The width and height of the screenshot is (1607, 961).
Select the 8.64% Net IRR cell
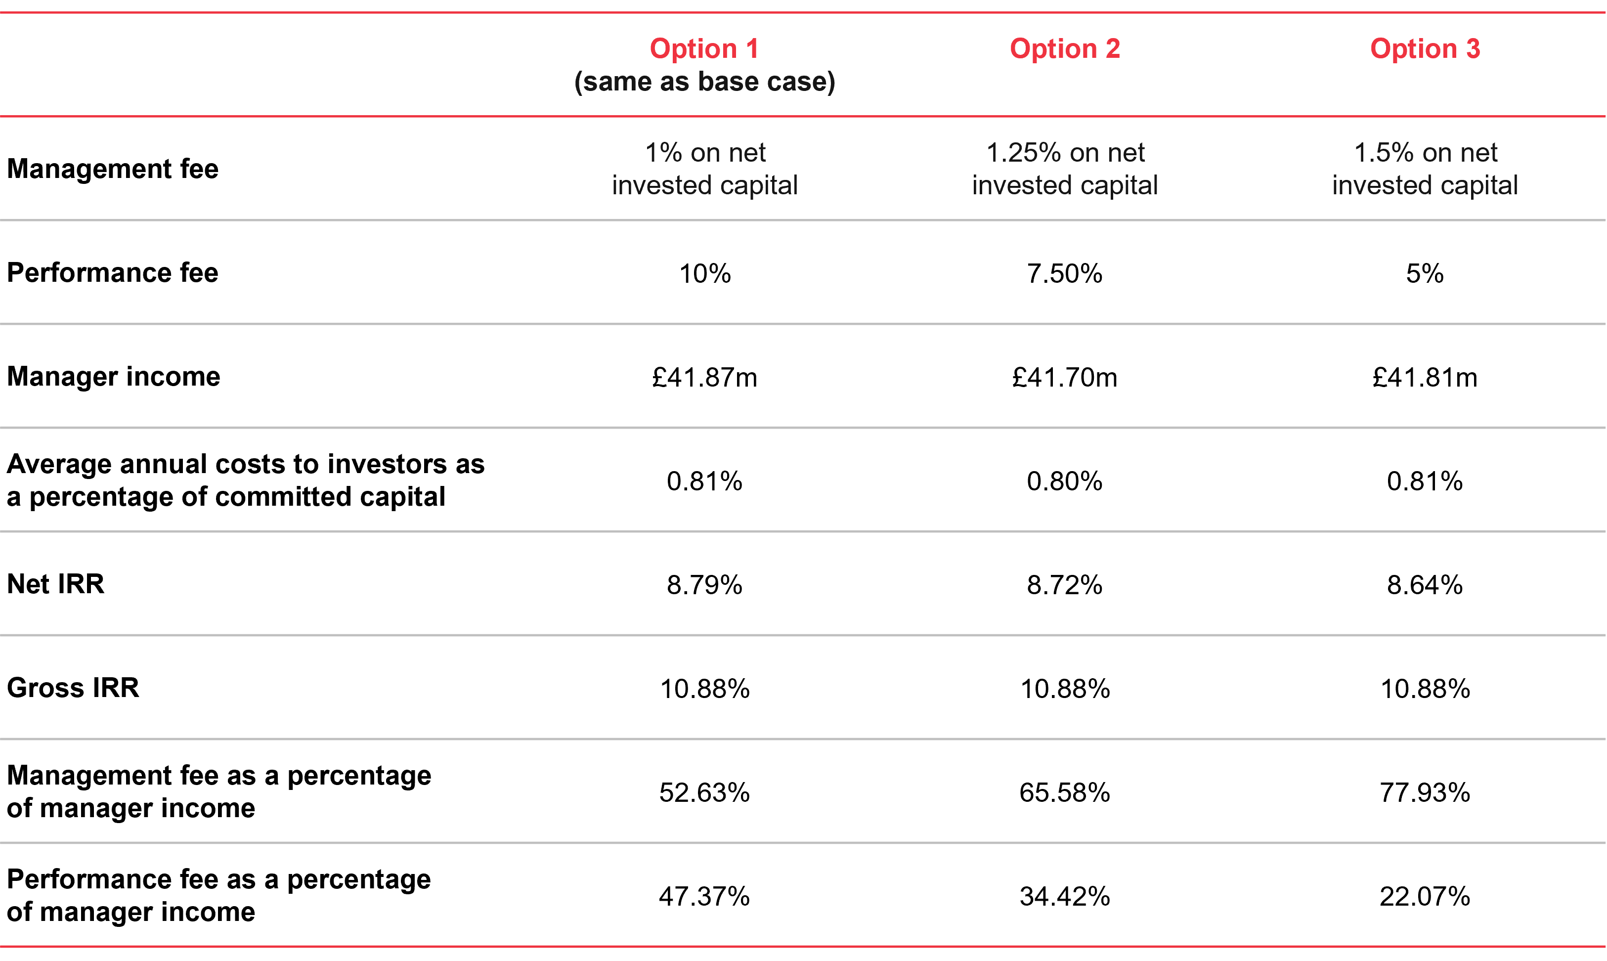[1425, 585]
